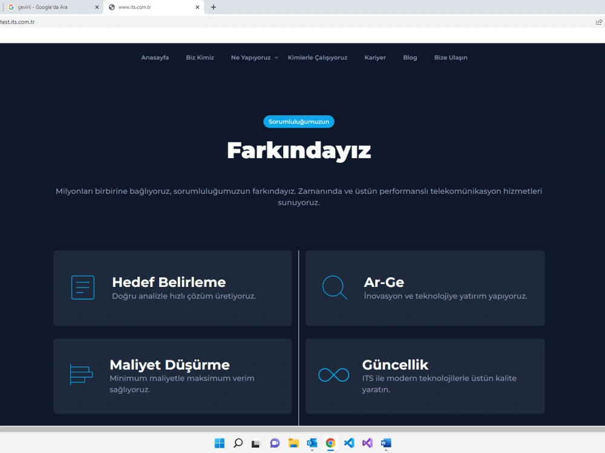The height and width of the screenshot is (453, 605).
Task: Open Task View on the taskbar
Action: point(256,443)
